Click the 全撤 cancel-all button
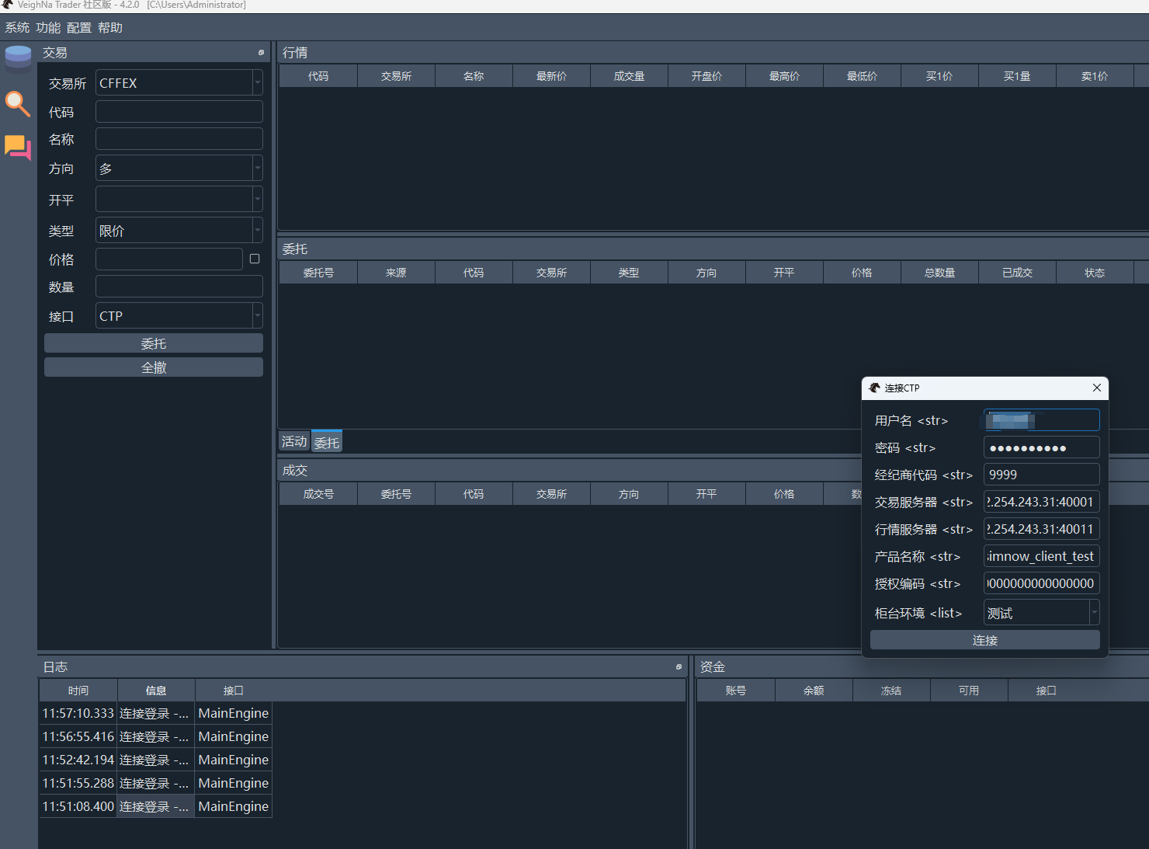 (154, 367)
